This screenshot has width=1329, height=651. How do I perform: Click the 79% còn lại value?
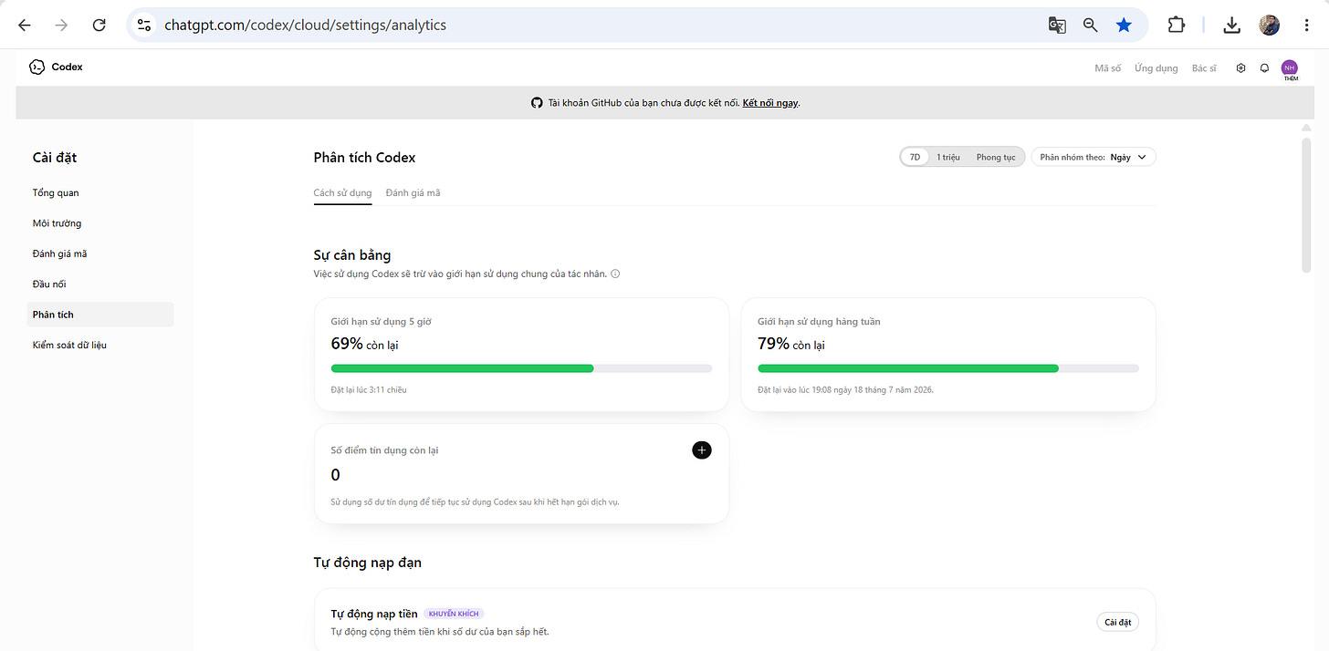[791, 344]
